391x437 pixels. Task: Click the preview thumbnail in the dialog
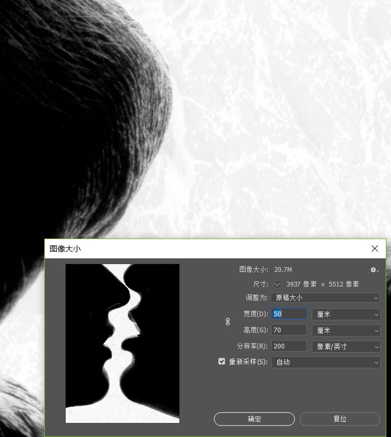tap(123, 343)
